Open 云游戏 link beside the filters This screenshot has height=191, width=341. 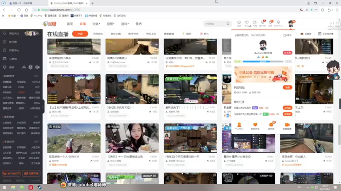(306, 34)
